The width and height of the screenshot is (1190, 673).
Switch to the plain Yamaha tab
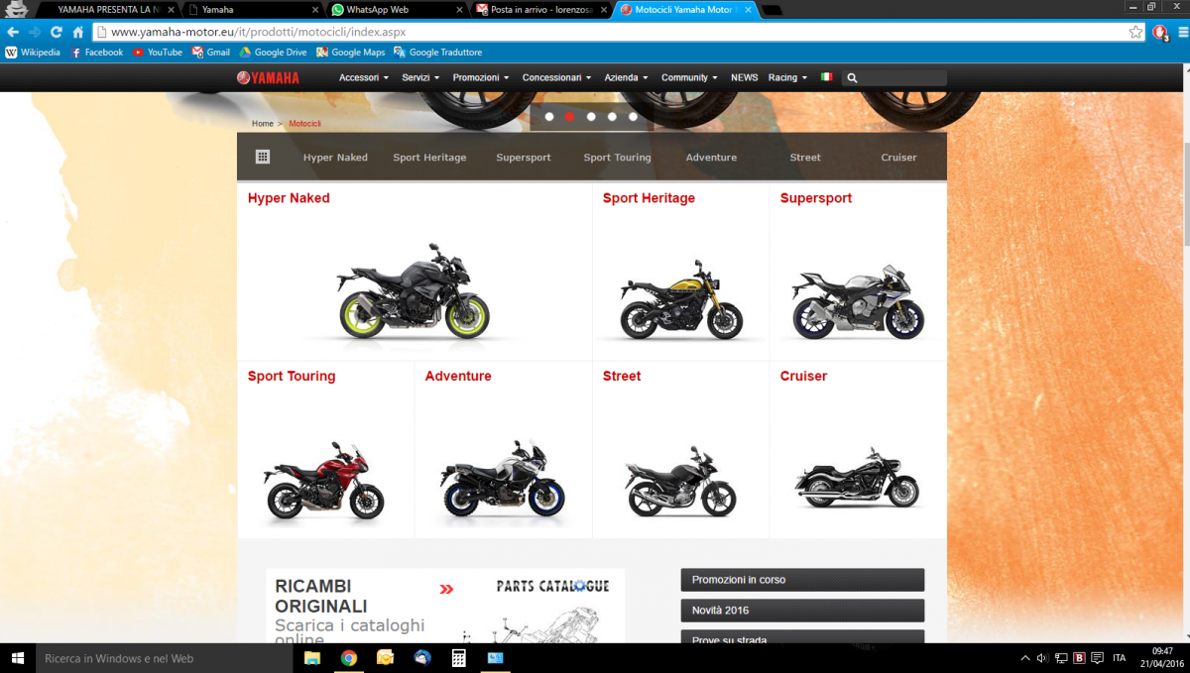[252, 10]
